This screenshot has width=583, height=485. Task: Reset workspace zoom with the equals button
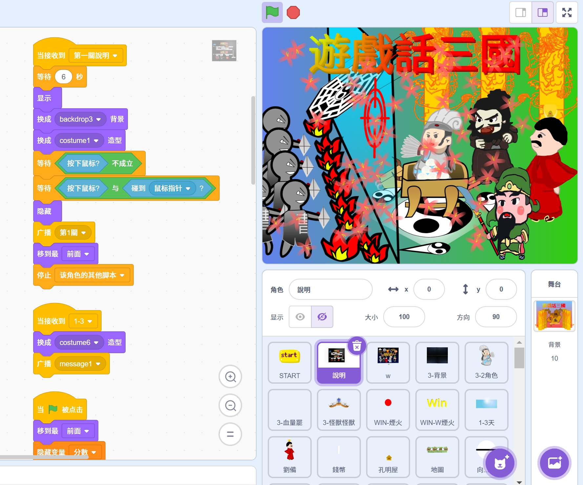tap(230, 434)
